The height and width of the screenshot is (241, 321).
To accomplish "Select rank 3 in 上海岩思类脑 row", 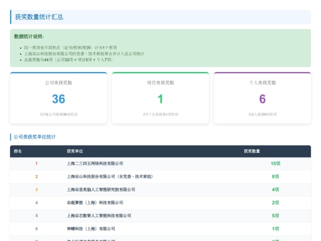I will pos(36,190).
